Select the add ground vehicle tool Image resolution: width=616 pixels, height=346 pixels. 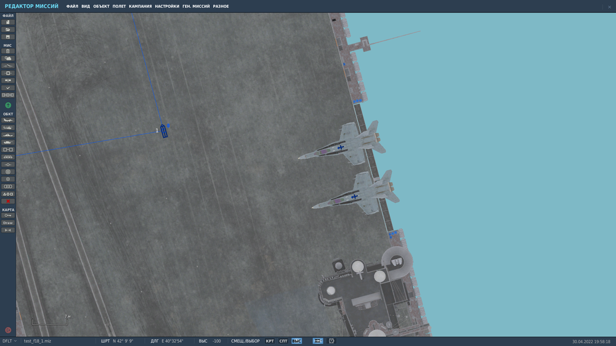tap(8, 142)
